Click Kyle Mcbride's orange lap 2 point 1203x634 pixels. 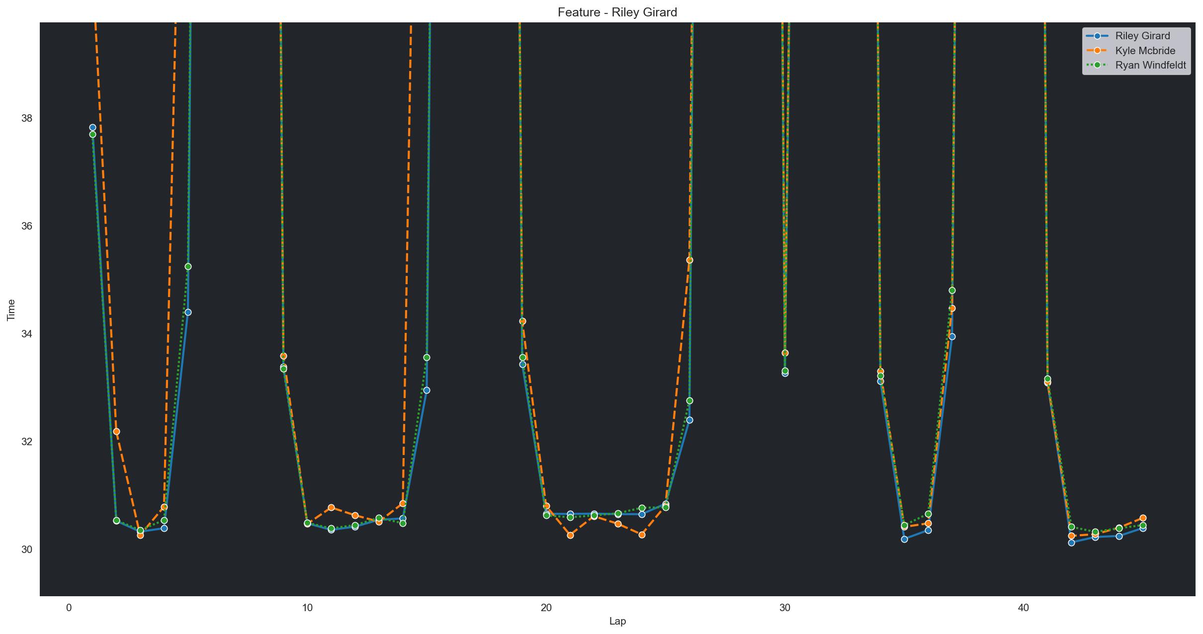[116, 431]
